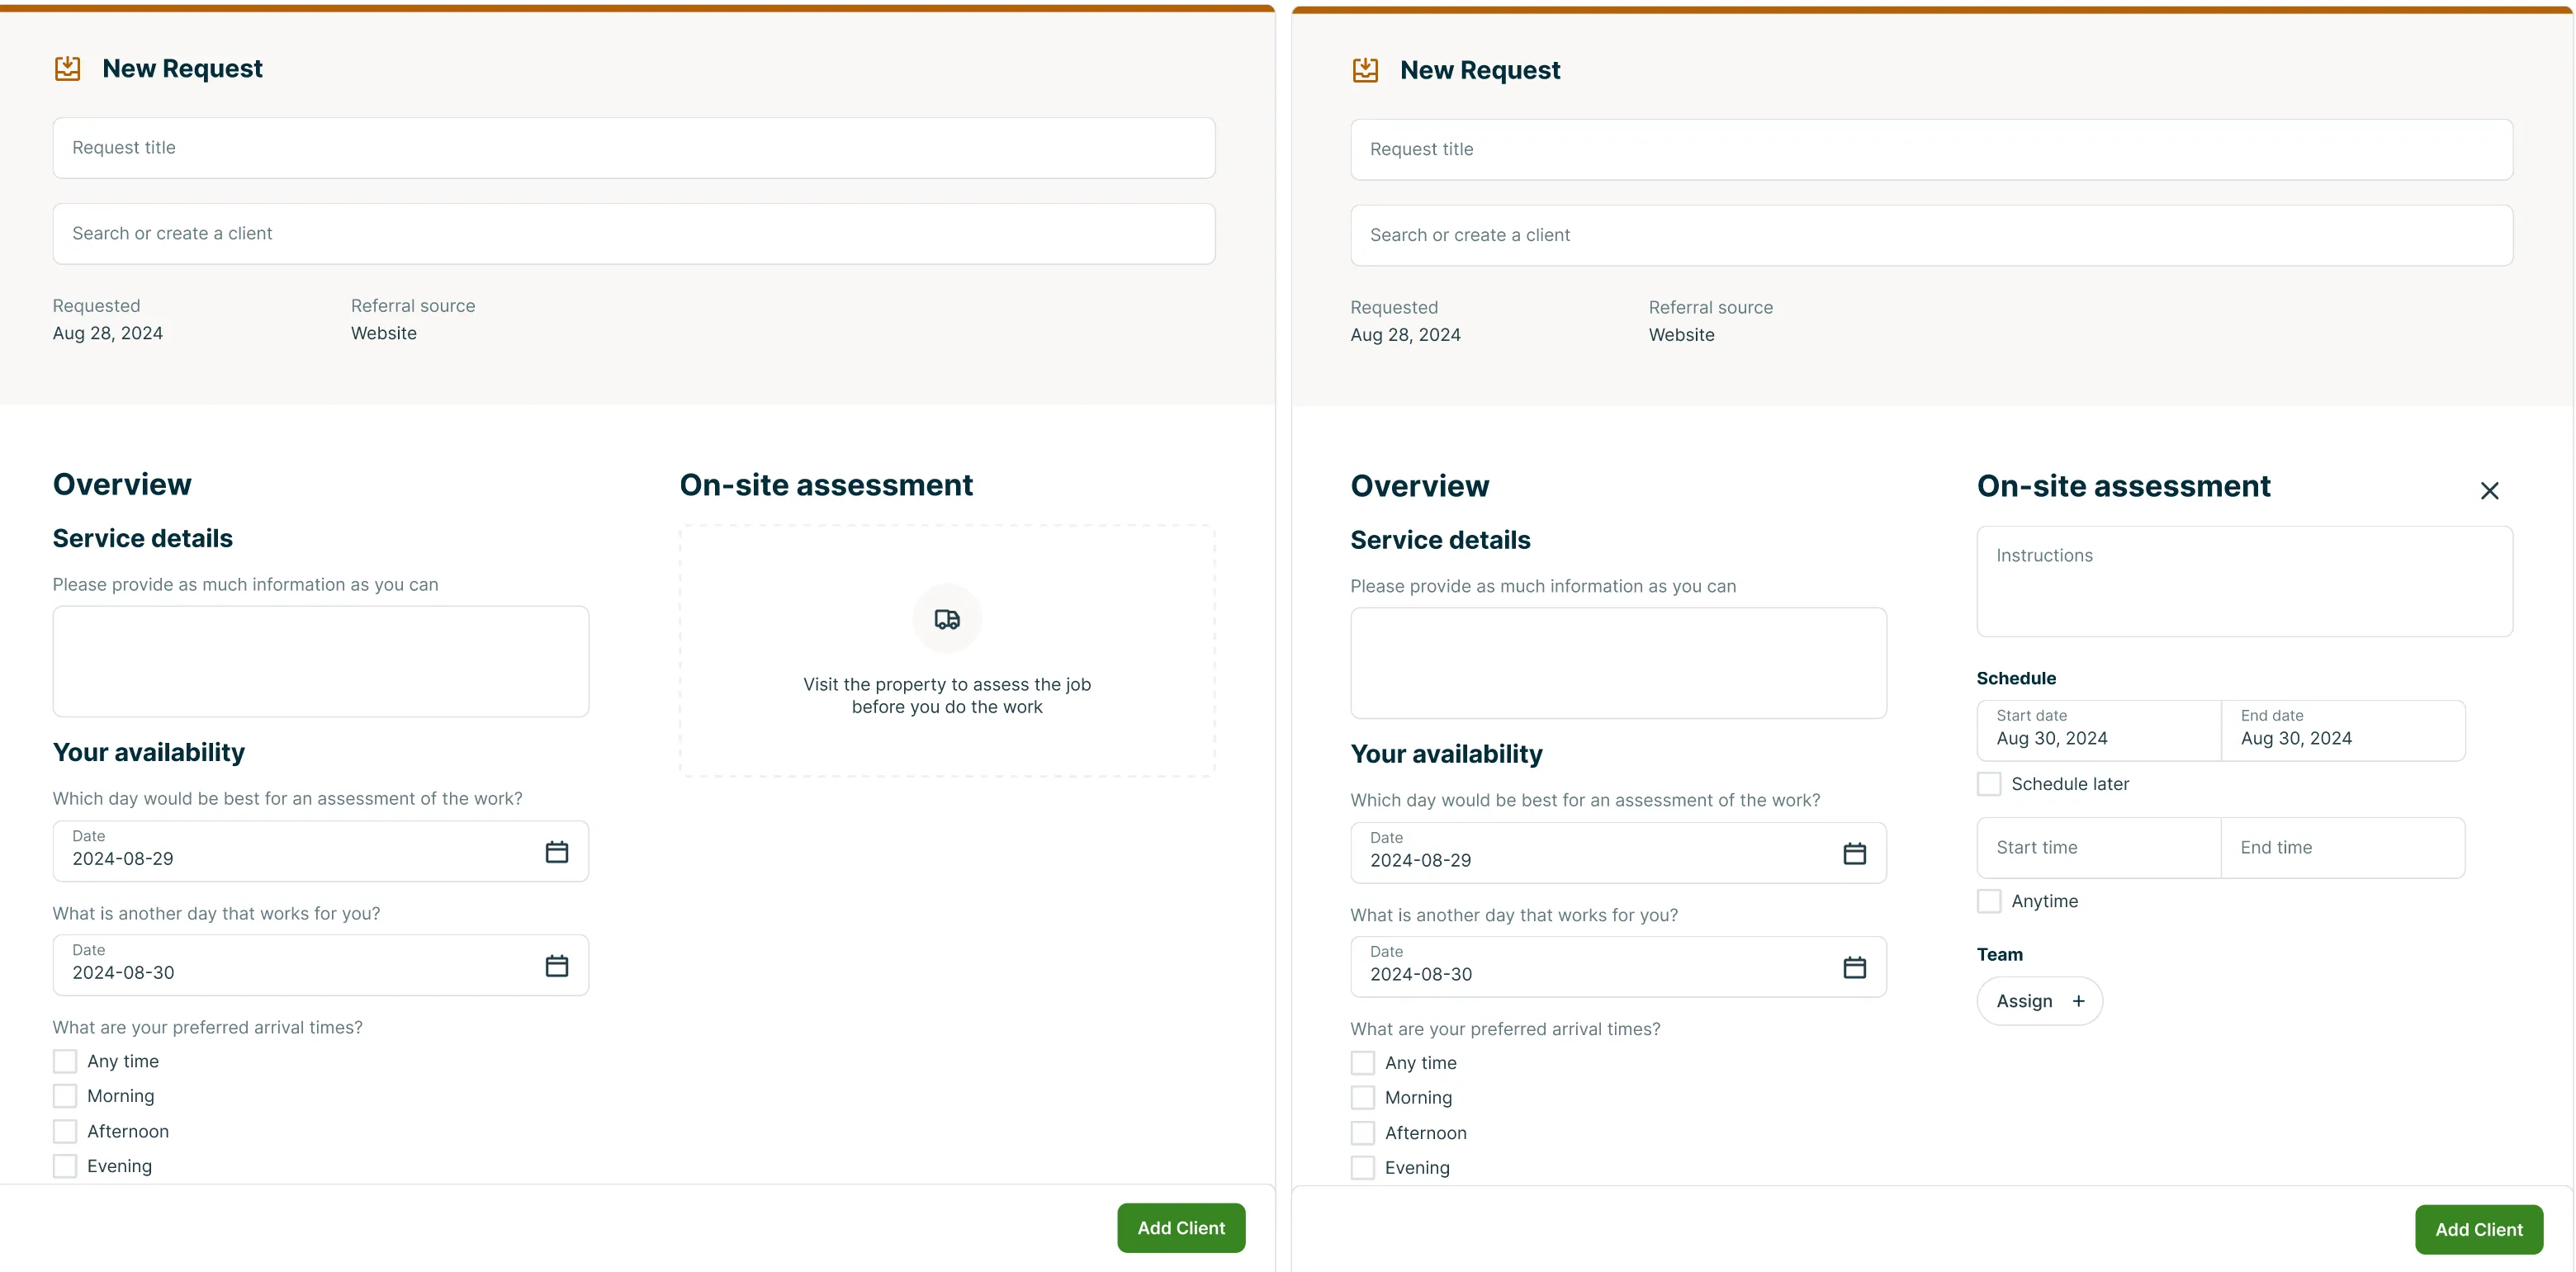Open the End date picker showing Aug 30, 2024
2576x1272 pixels.
click(x=2343, y=730)
